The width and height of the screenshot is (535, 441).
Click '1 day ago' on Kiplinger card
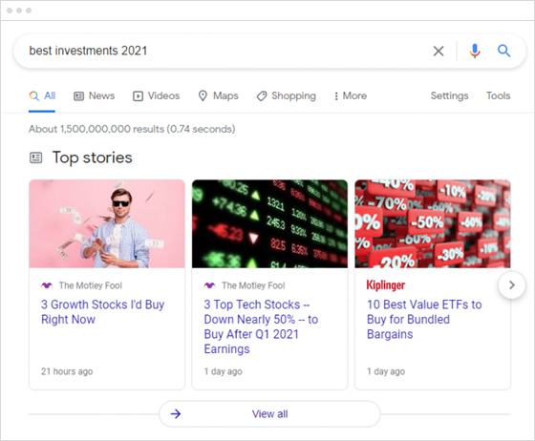pyautogui.click(x=386, y=371)
